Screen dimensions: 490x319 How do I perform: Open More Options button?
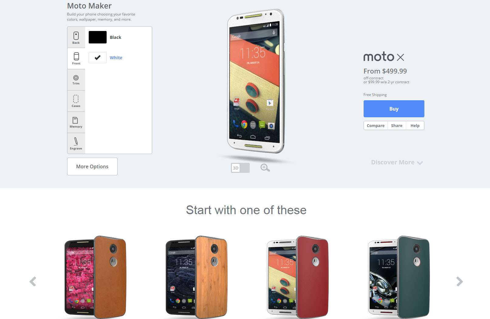click(x=92, y=166)
